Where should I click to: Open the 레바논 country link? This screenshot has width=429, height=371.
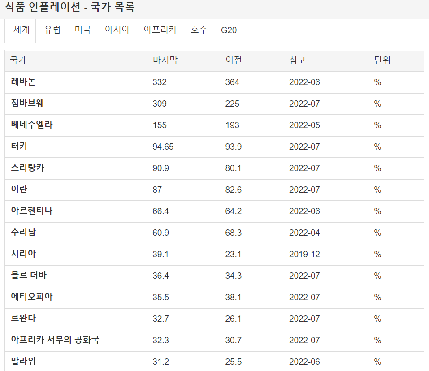23,82
